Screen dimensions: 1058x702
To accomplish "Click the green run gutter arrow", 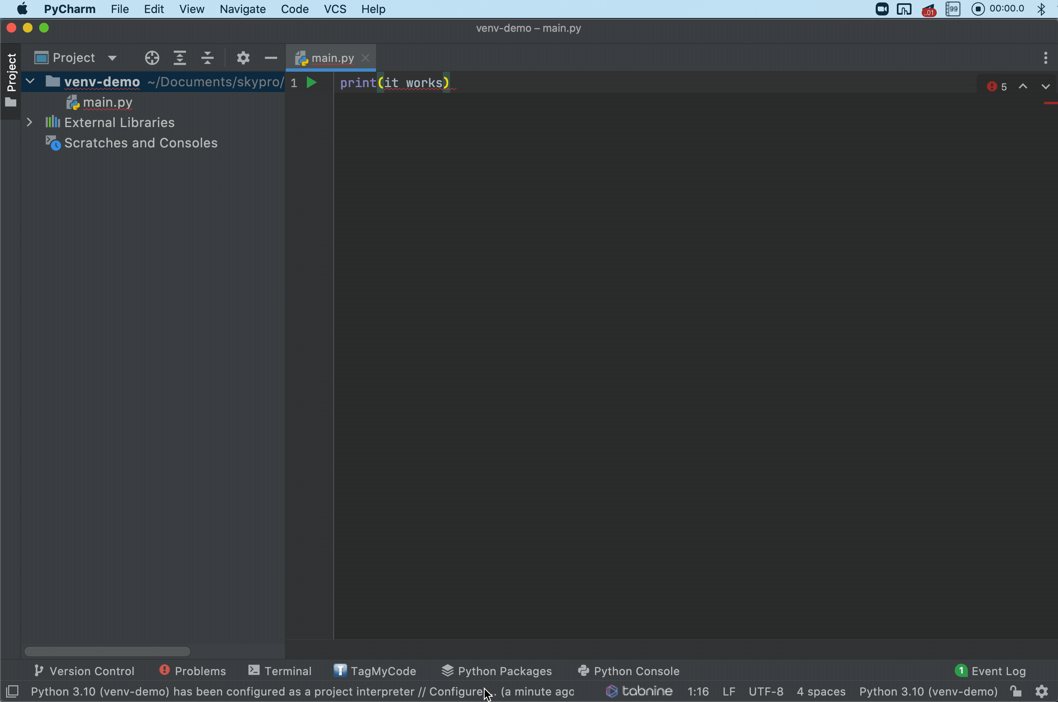I will pos(311,82).
